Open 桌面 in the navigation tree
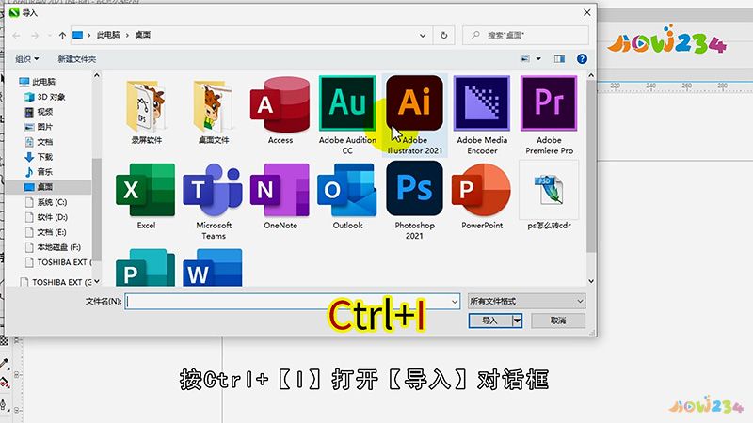This screenshot has width=753, height=423. (47, 186)
